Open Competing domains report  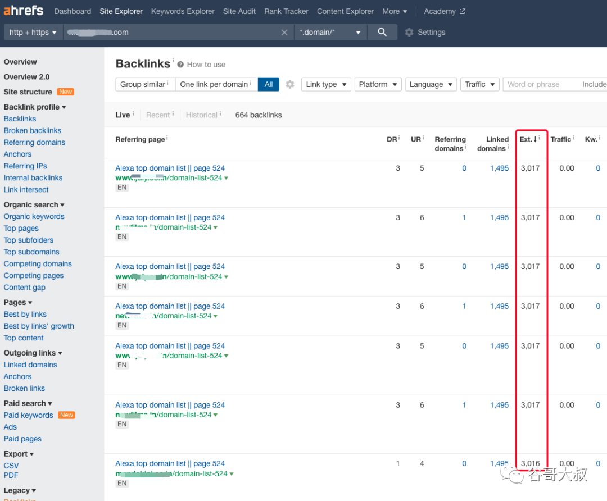(x=38, y=264)
